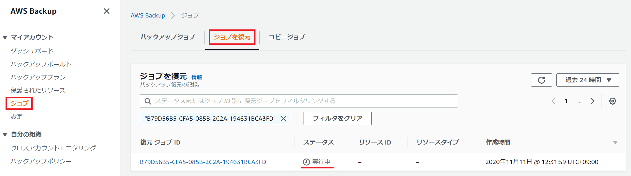Image resolution: width=631 pixels, height=176 pixels.
Task: Click the フィルタをクリア button
Action: [x=337, y=119]
